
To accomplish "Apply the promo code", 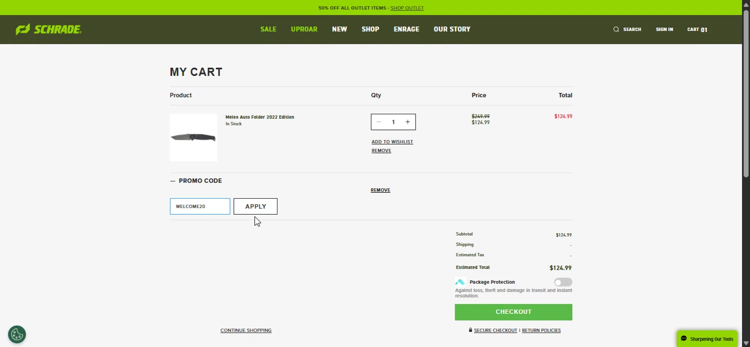I will tap(255, 206).
